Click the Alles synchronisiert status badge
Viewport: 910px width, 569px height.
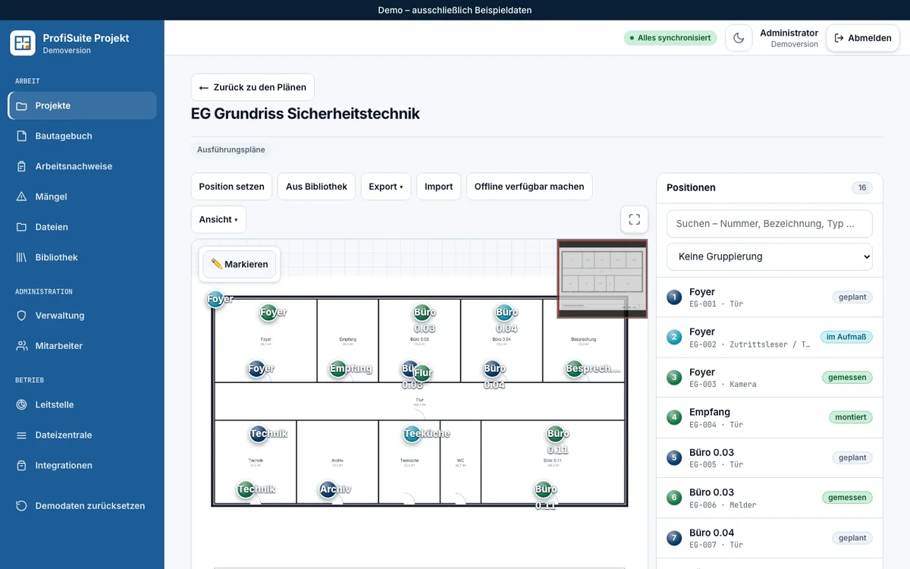point(670,38)
